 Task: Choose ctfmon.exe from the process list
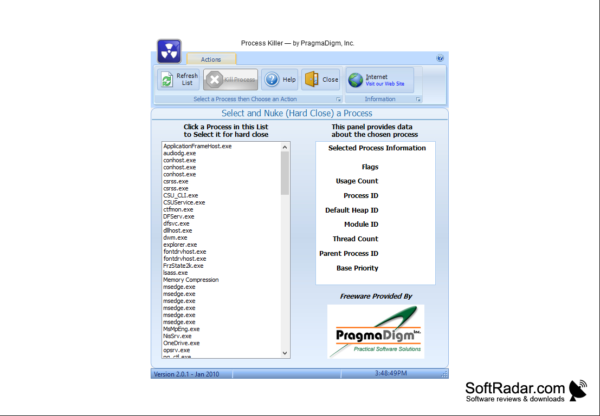178,209
